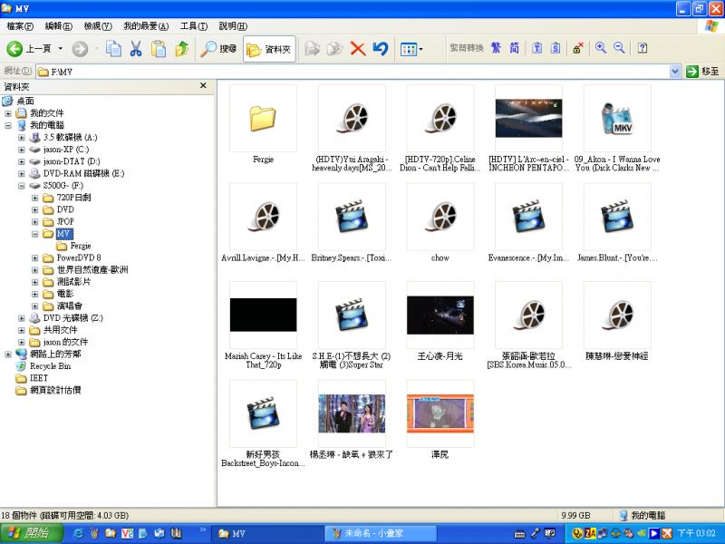Screen dimensions: 725x544
Task: Click the Back navigation arrow icon
Action: point(15,48)
